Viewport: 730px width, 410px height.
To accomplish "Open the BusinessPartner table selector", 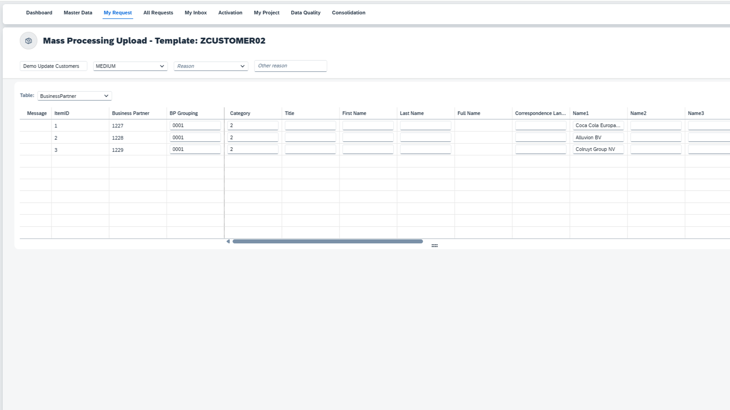I will coord(75,96).
